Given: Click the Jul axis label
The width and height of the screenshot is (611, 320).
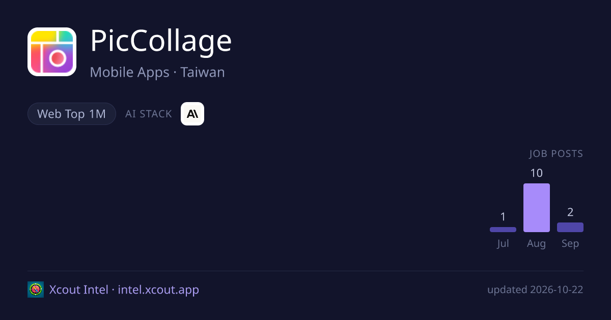Looking at the screenshot, I should click(503, 244).
